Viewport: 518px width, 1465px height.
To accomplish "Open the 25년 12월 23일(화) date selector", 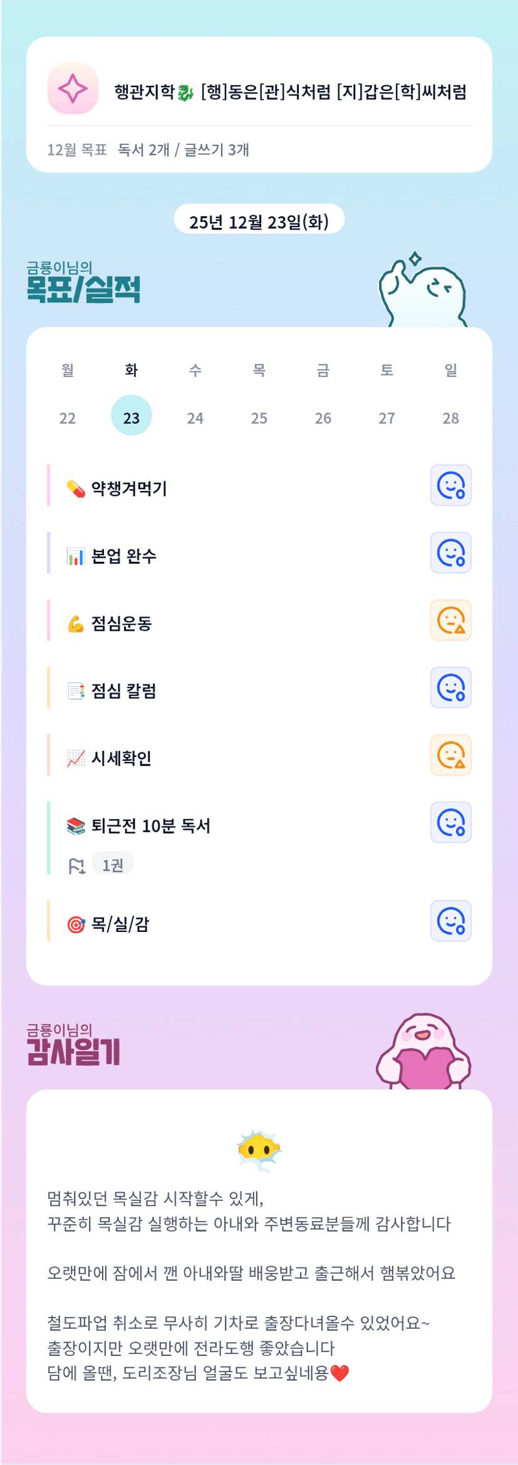I will (x=259, y=221).
